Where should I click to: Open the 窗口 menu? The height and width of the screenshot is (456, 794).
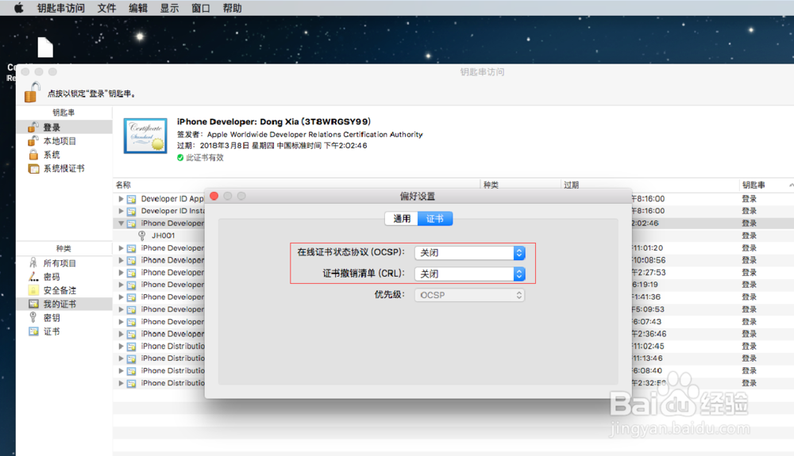201,8
